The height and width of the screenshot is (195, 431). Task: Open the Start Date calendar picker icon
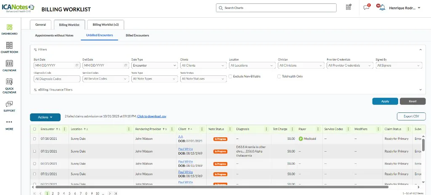coord(77,65)
